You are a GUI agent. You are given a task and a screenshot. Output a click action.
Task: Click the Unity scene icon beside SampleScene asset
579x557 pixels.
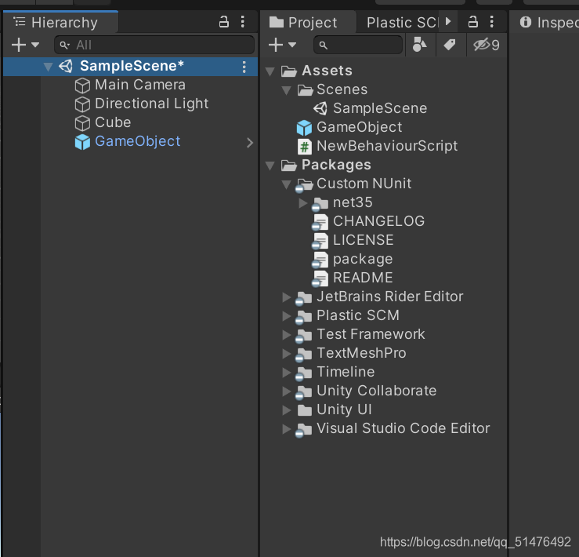click(320, 109)
